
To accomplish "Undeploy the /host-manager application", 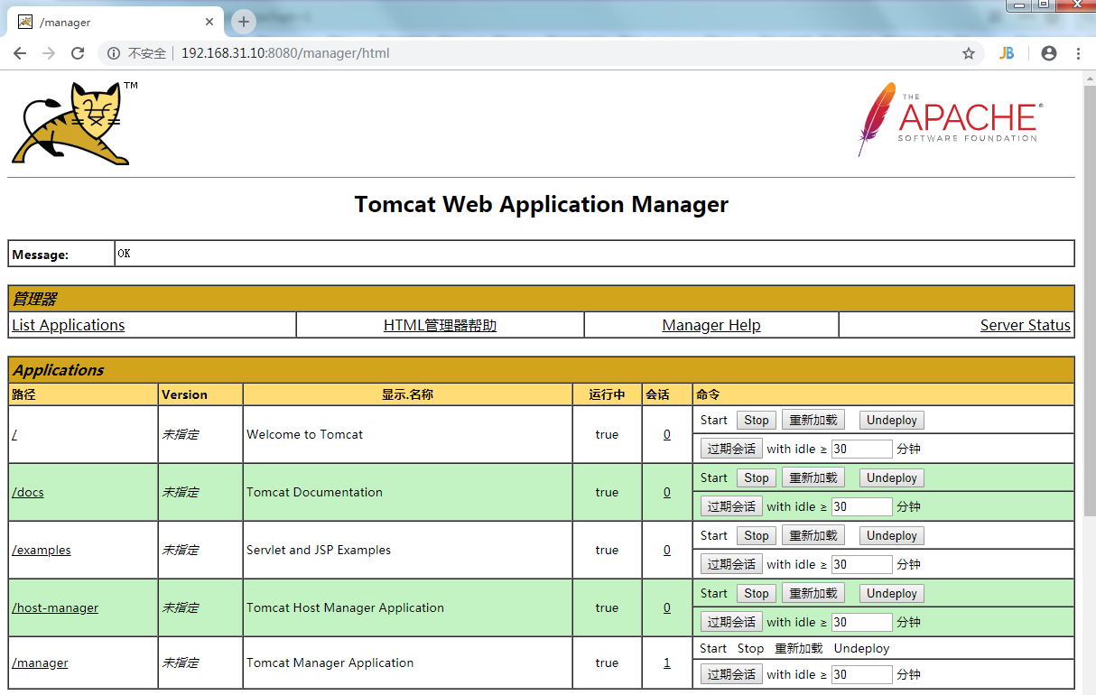I will [892, 593].
